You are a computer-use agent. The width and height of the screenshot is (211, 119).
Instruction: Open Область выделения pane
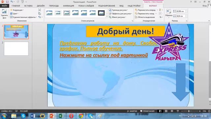coord(145,17)
